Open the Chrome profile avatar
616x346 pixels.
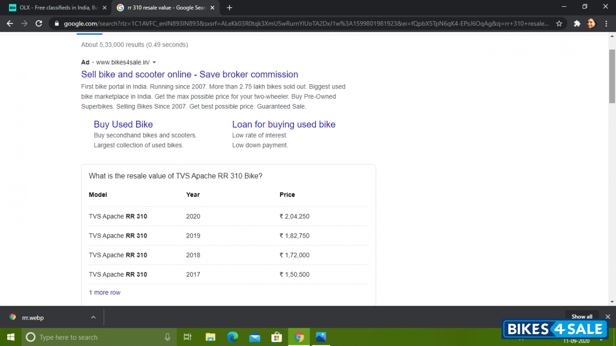pos(591,23)
